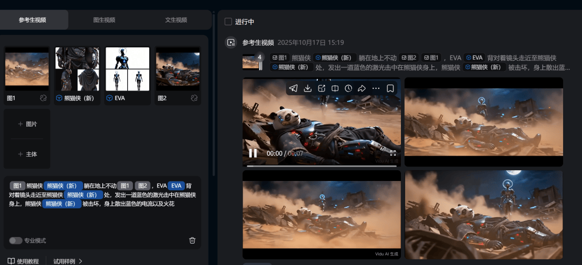Open the three-dot more options on video
Image resolution: width=582 pixels, height=265 pixels.
click(x=376, y=88)
